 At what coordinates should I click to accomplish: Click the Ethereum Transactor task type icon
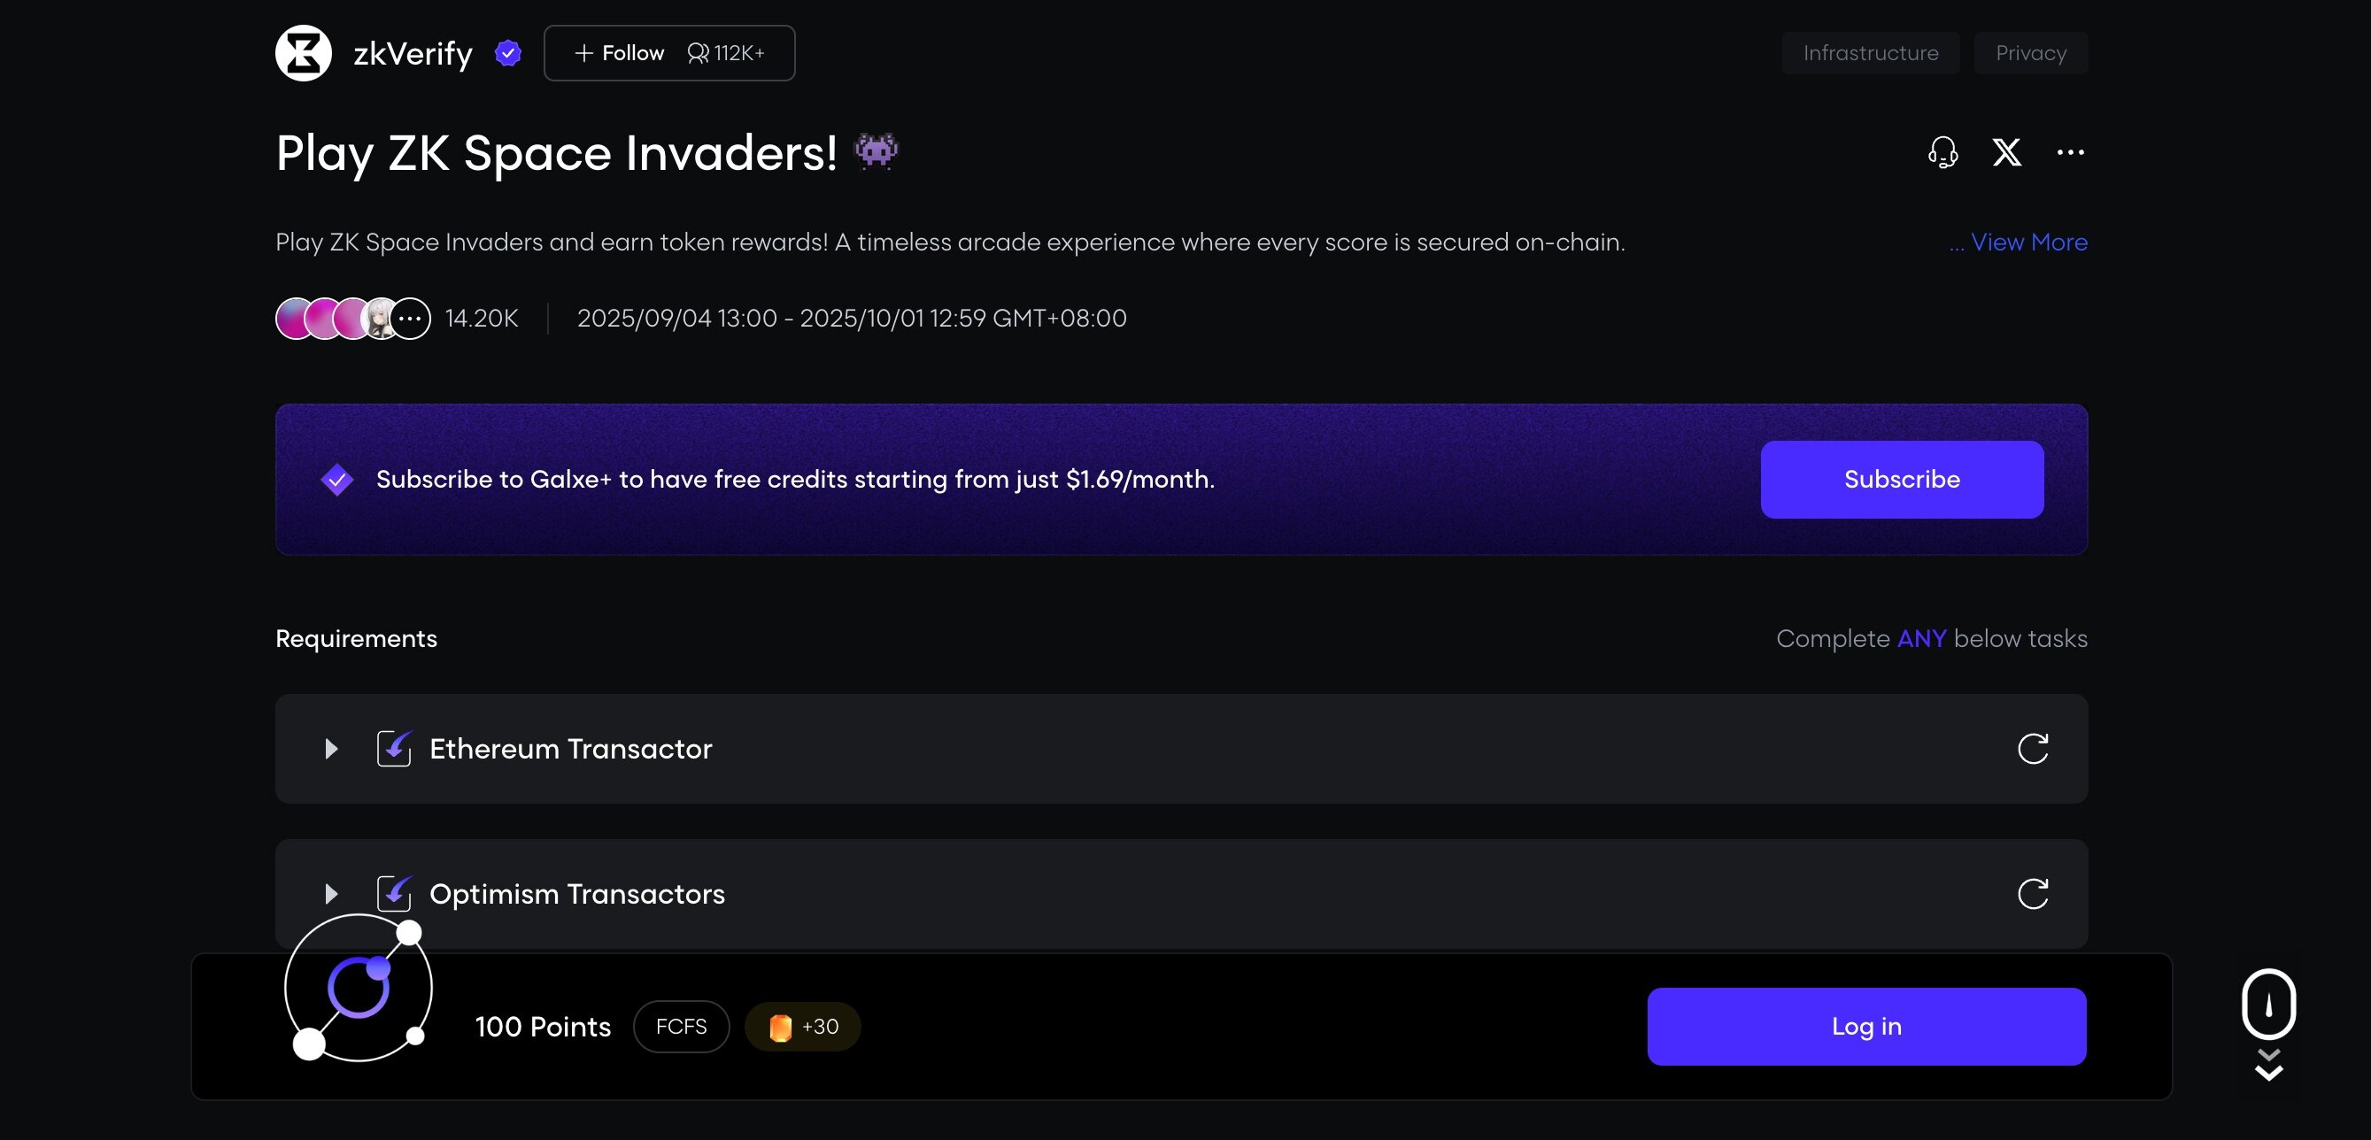click(395, 748)
